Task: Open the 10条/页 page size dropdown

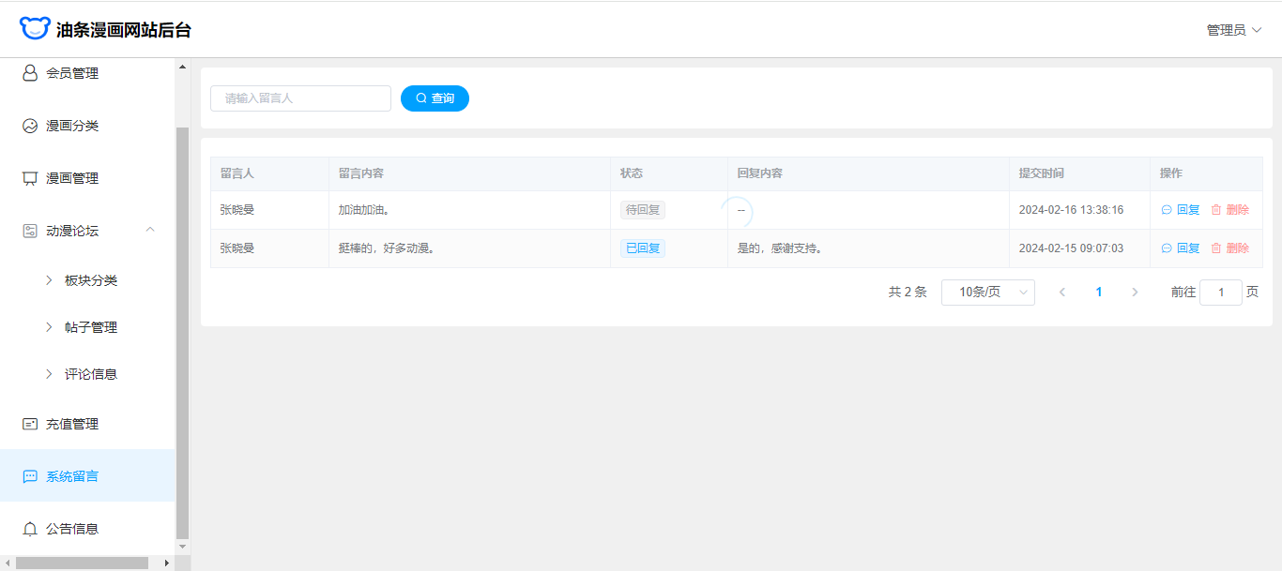Action: [987, 293]
